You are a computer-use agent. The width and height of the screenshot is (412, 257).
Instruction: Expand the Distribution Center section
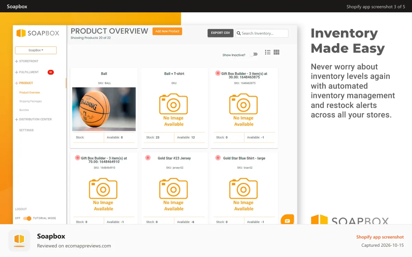[33, 119]
